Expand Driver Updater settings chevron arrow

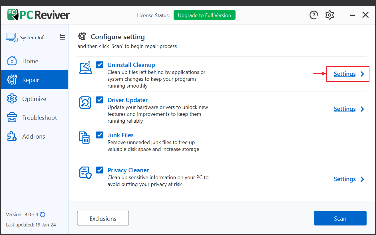point(362,109)
